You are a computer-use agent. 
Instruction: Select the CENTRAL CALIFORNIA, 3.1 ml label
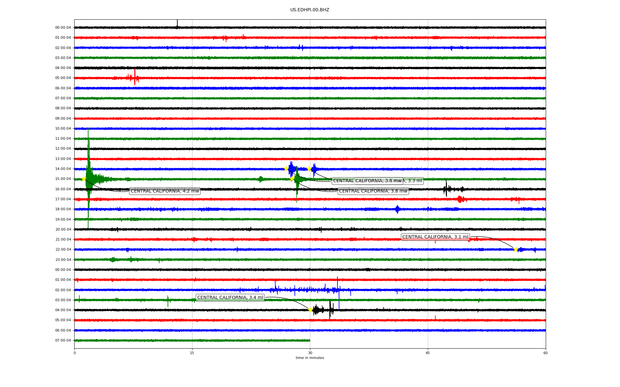click(435, 237)
